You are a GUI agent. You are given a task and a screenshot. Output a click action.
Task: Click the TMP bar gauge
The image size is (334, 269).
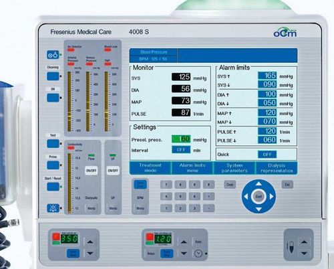(x=106, y=102)
